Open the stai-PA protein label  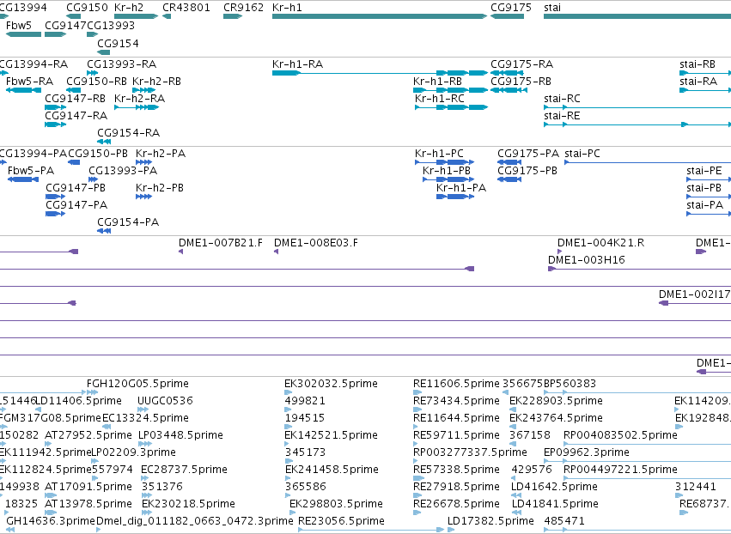point(705,205)
